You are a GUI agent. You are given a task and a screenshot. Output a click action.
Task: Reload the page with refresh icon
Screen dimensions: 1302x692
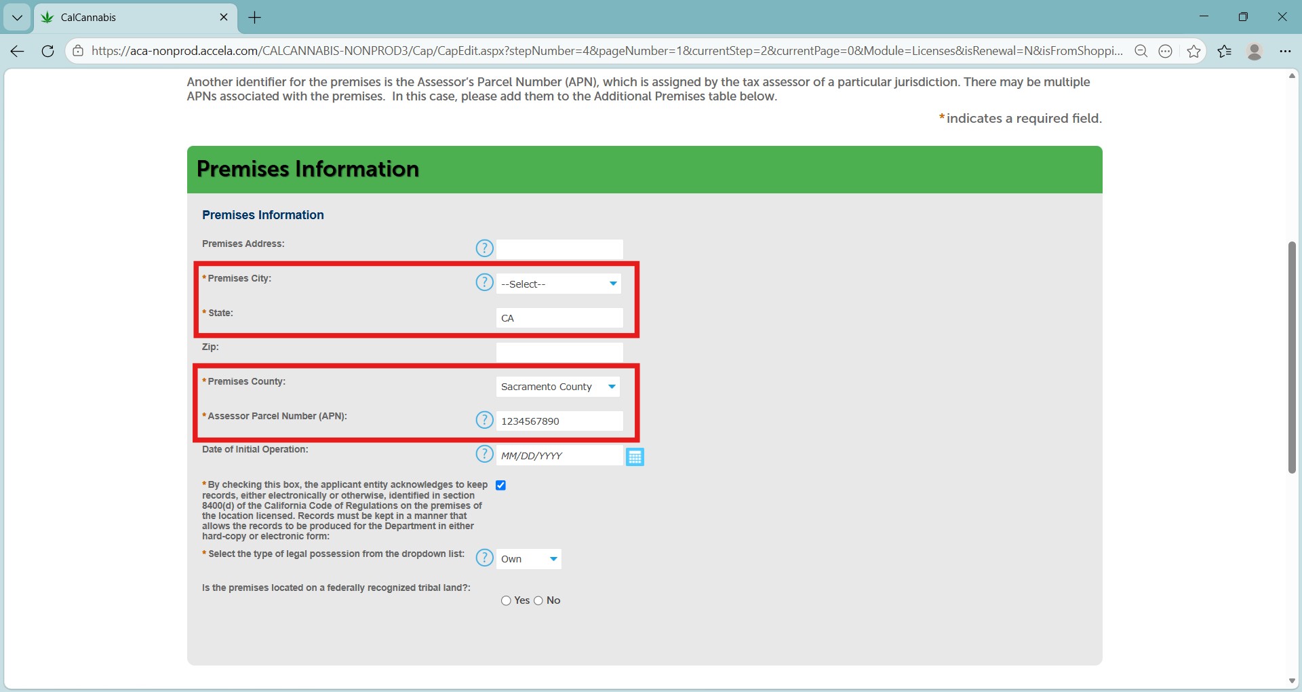47,51
